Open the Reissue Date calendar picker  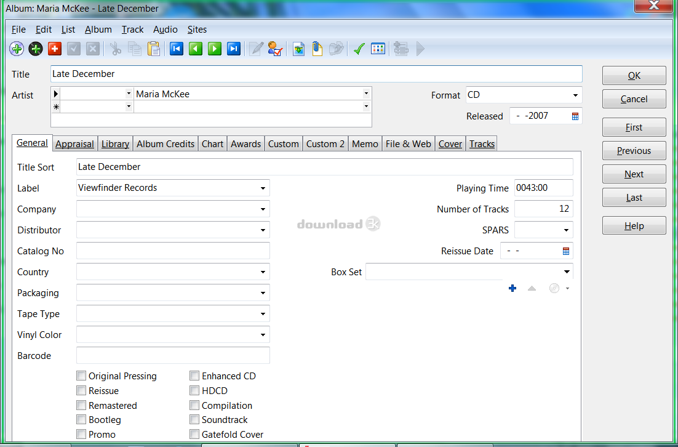tap(566, 251)
